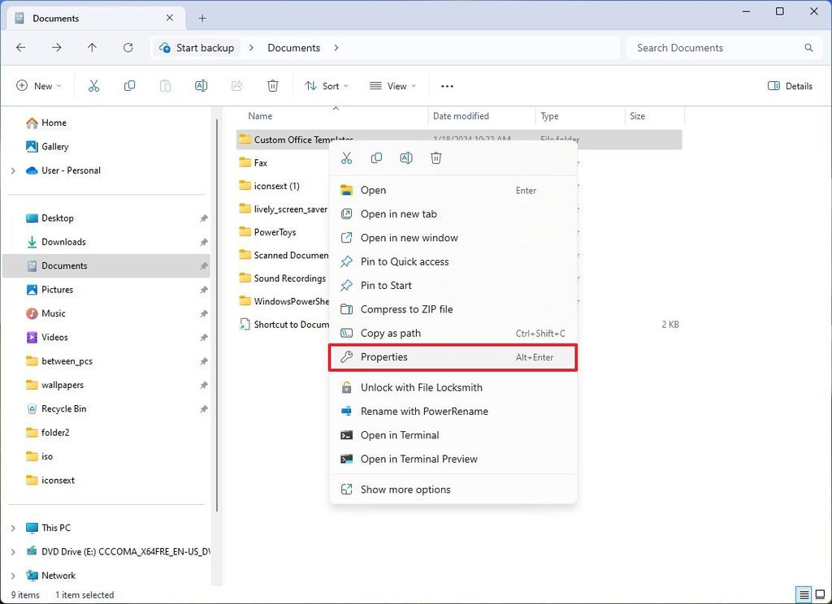
Task: Select the Rename icon in the context menu
Action: pyautogui.click(x=406, y=157)
